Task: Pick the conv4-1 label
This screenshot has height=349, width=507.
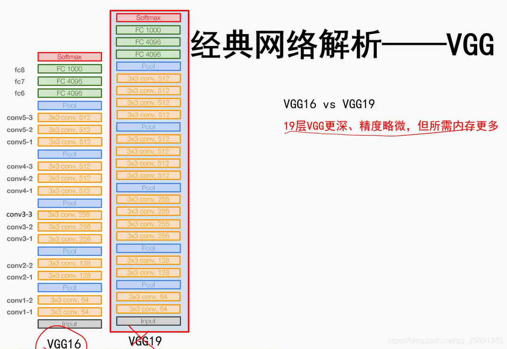Action: pyautogui.click(x=20, y=191)
